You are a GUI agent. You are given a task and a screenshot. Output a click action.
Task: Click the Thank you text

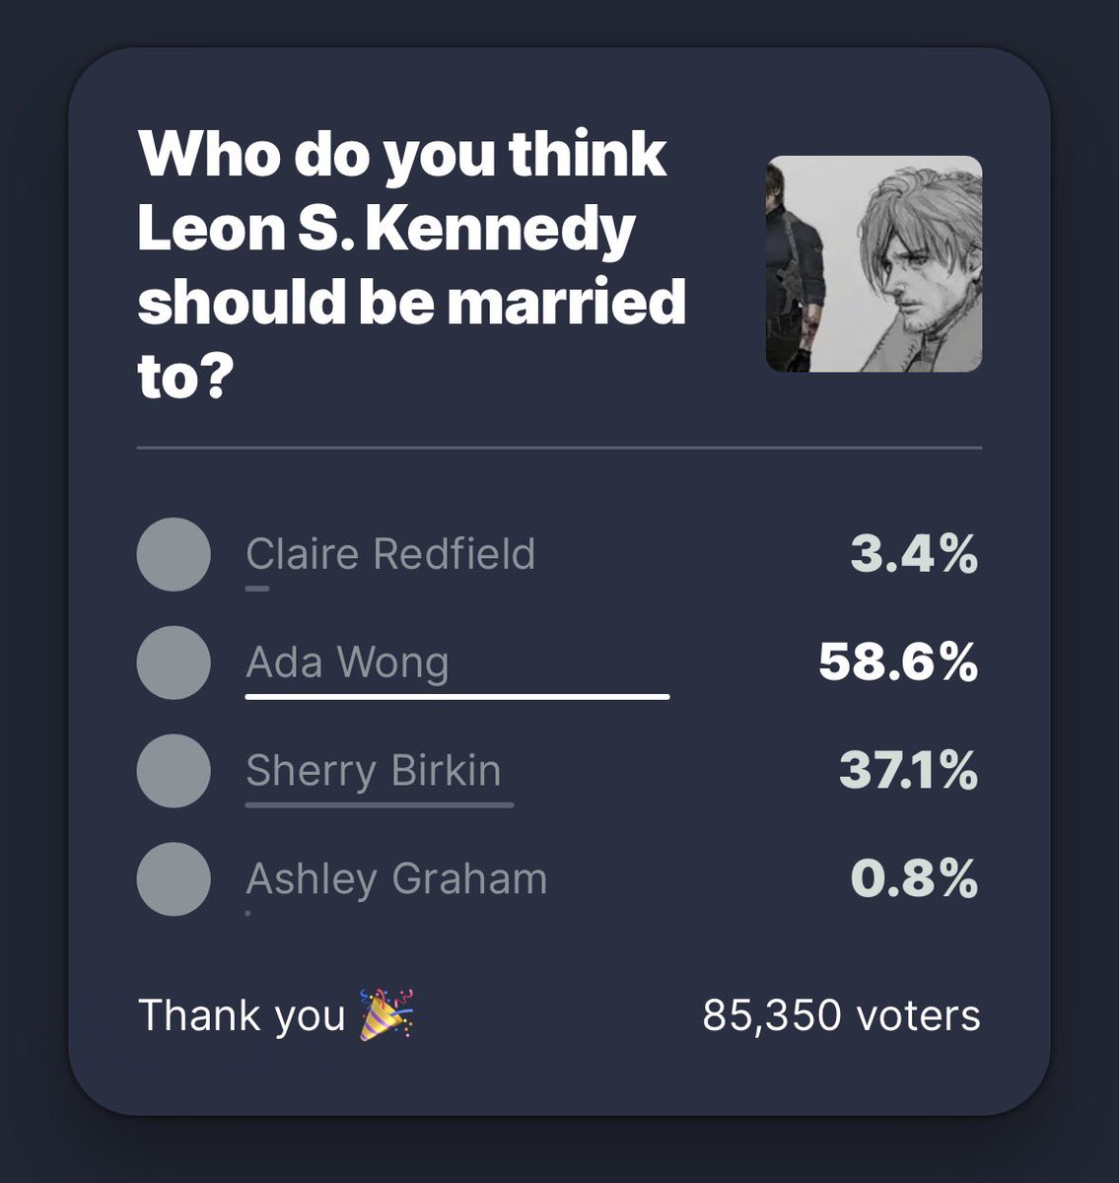coord(242,1016)
